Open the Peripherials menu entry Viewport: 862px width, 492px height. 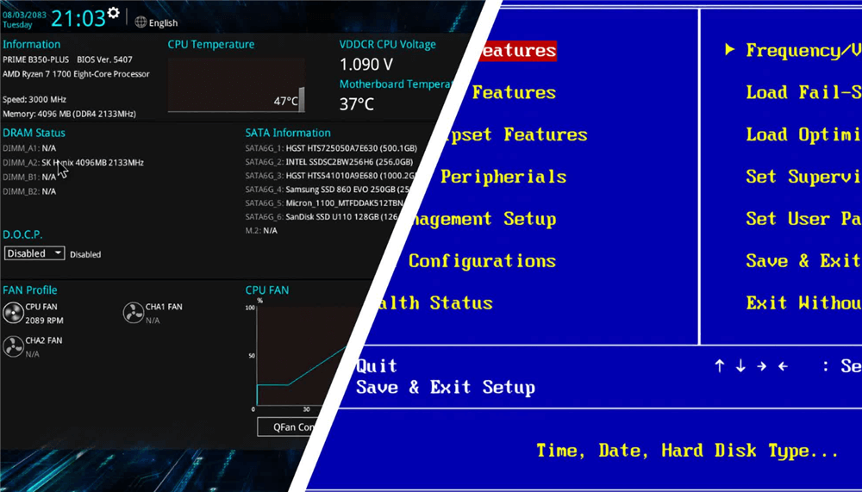pyautogui.click(x=503, y=177)
